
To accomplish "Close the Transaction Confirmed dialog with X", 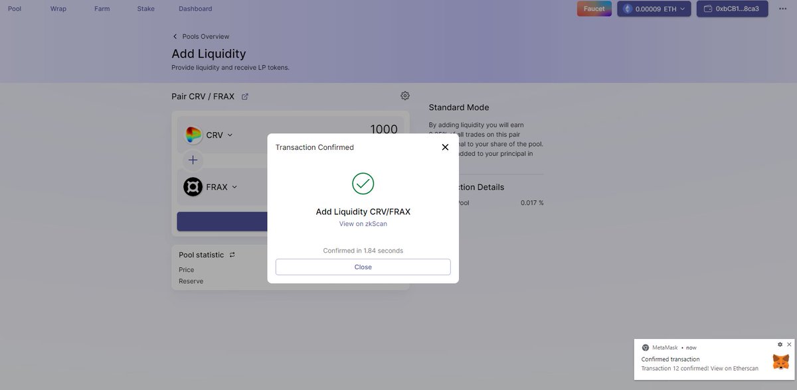I will click(x=445, y=147).
